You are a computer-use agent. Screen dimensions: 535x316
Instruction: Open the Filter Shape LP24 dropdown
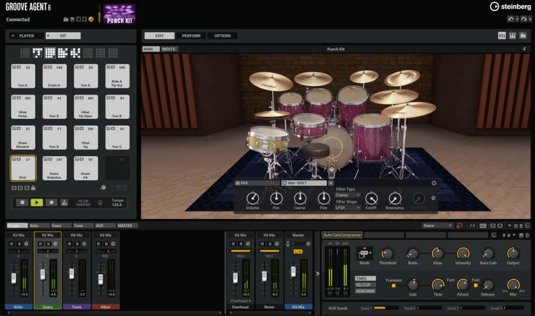tap(347, 208)
